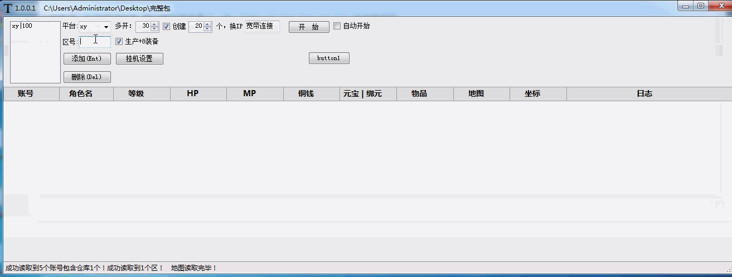The height and width of the screenshot is (277, 732).
Task: Click the 创建 number field showing 20
Action: click(196, 27)
